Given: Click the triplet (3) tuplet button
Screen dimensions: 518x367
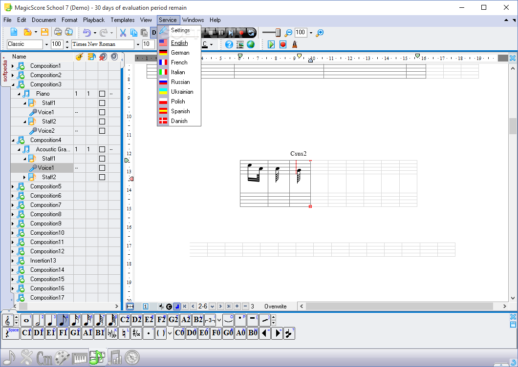Looking at the screenshot, I should coord(210,320).
